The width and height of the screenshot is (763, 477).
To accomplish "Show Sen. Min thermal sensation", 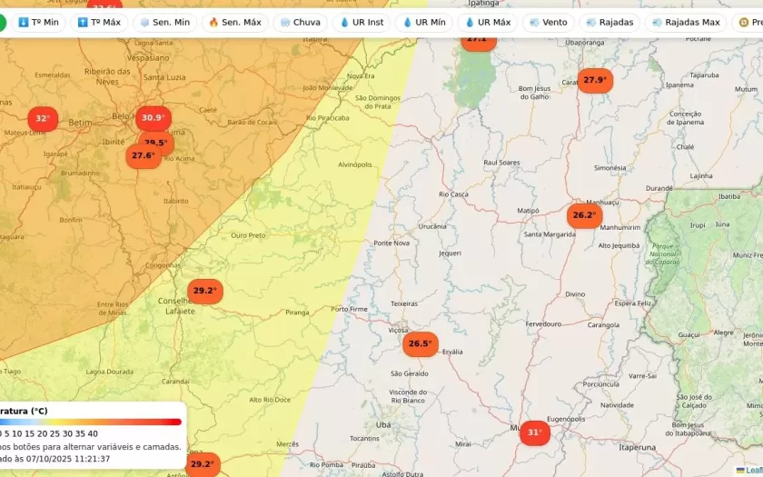I will pos(164,22).
